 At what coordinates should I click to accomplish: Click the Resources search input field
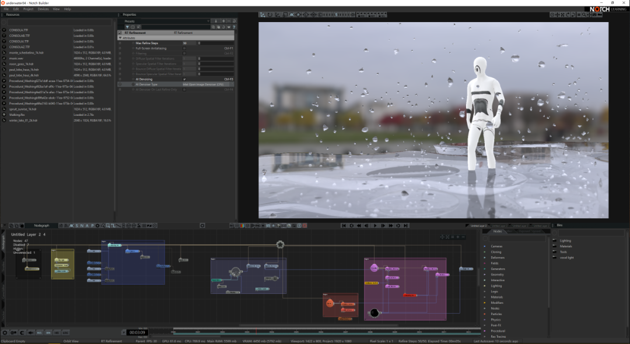click(x=60, y=23)
